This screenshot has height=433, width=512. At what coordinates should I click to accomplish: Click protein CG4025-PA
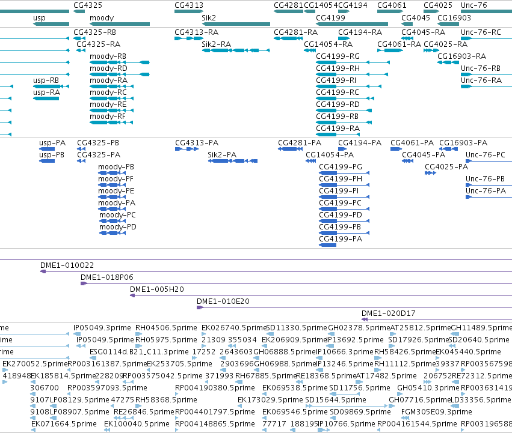(446, 167)
